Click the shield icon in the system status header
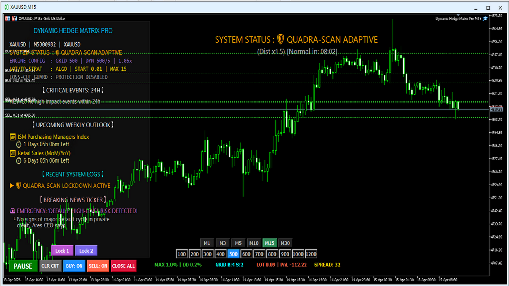Screen dimensions: 509x286 (280, 40)
